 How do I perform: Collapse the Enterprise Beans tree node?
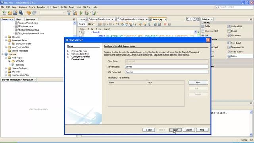tap(6, 41)
